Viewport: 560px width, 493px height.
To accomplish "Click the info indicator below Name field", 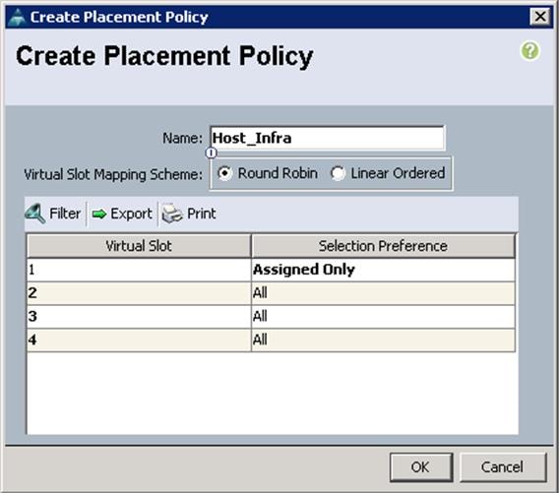I will tap(211, 154).
